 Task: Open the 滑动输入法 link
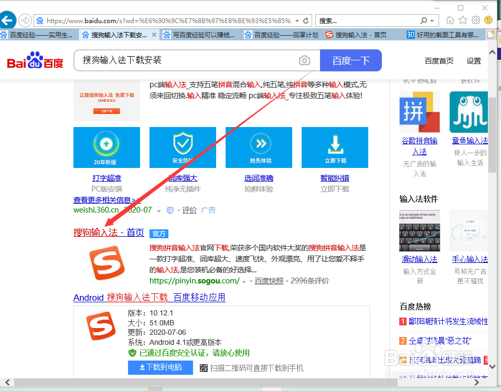[420, 259]
